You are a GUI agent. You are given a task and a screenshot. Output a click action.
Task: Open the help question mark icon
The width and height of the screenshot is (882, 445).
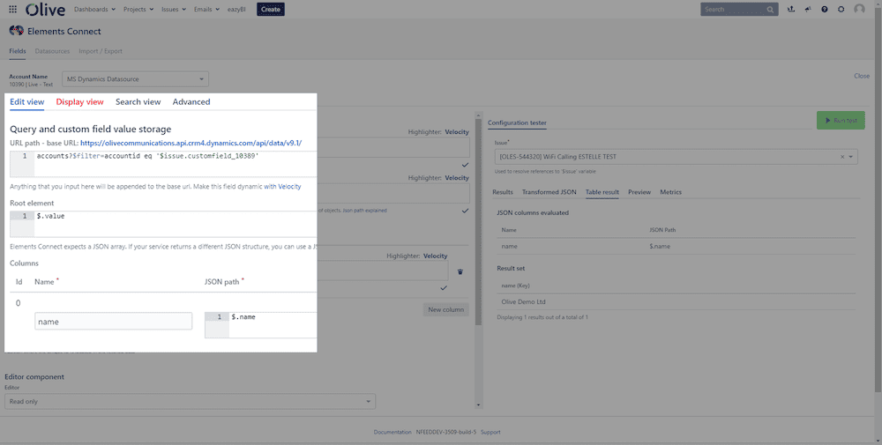click(825, 10)
